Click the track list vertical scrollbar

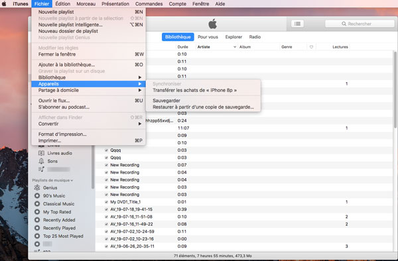tap(395, 90)
